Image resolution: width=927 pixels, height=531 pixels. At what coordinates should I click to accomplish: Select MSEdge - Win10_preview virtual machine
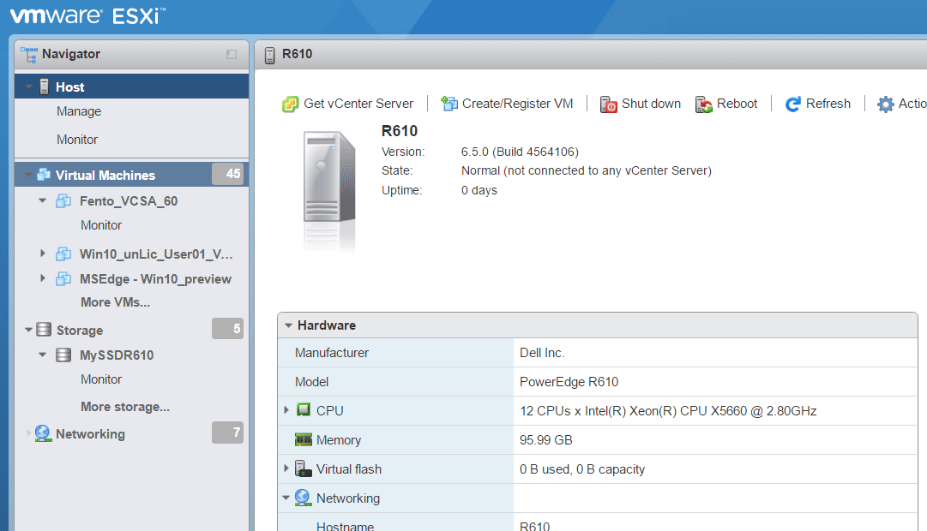click(x=155, y=279)
